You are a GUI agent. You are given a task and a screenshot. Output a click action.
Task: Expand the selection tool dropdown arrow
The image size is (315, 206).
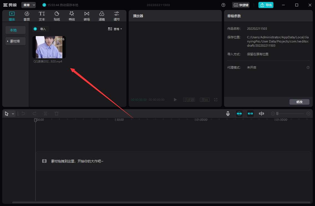pos(13,114)
